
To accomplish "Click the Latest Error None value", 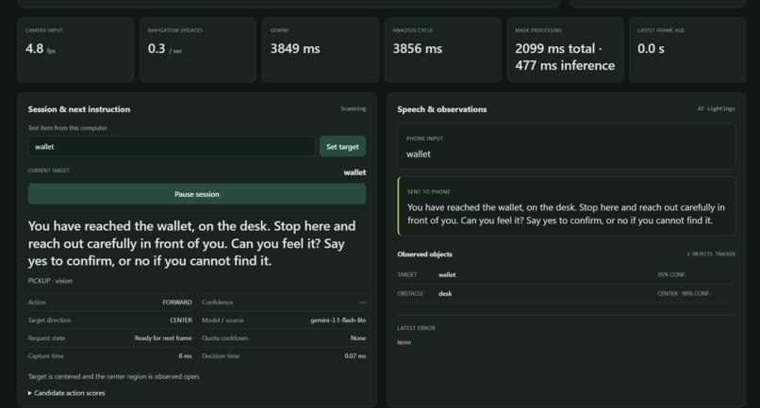I will click(405, 342).
